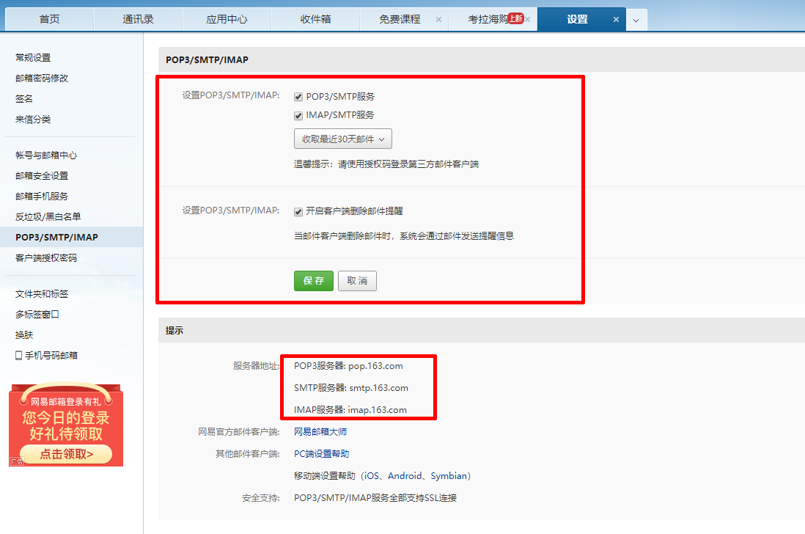Click 点击领取 on the promotion banner

[65, 454]
